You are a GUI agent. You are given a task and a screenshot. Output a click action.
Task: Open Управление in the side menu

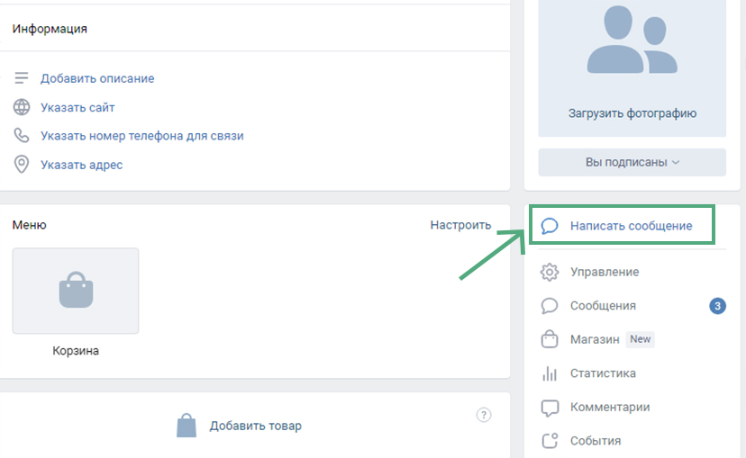pos(605,272)
